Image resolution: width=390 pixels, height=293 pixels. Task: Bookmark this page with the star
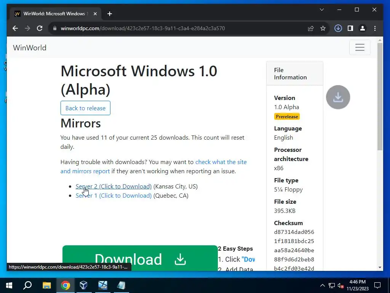[323, 28]
